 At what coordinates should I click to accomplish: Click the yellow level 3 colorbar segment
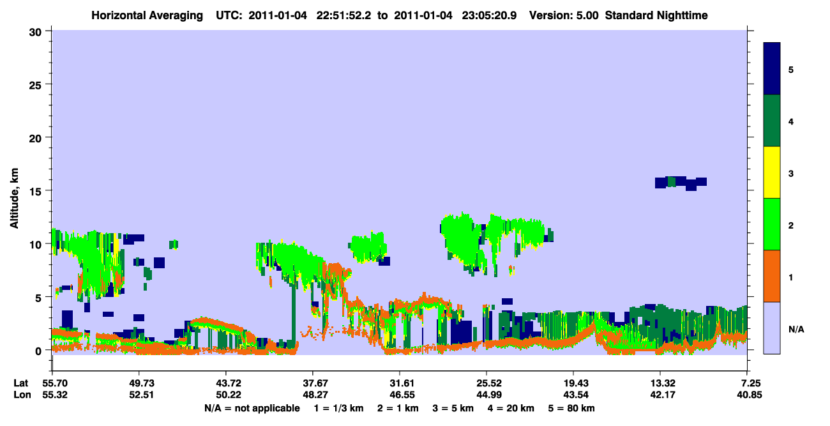click(772, 172)
